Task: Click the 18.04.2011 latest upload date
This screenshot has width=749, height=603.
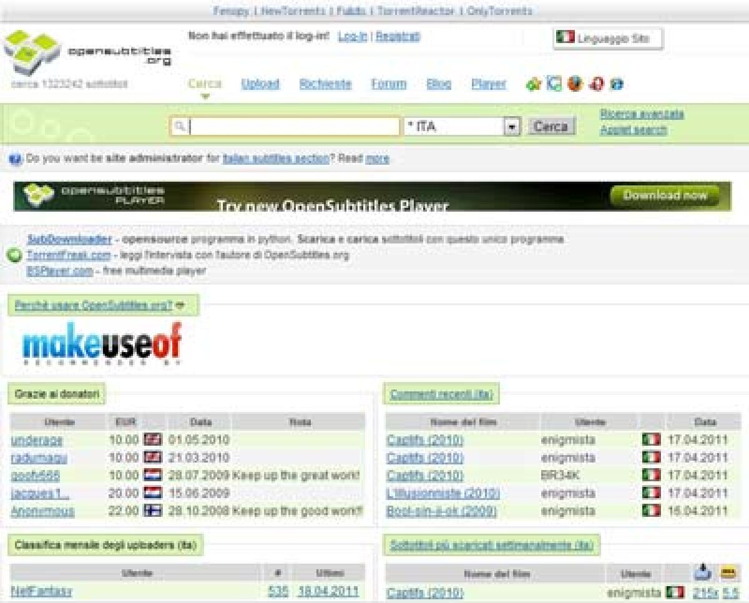Action: pyautogui.click(x=328, y=591)
